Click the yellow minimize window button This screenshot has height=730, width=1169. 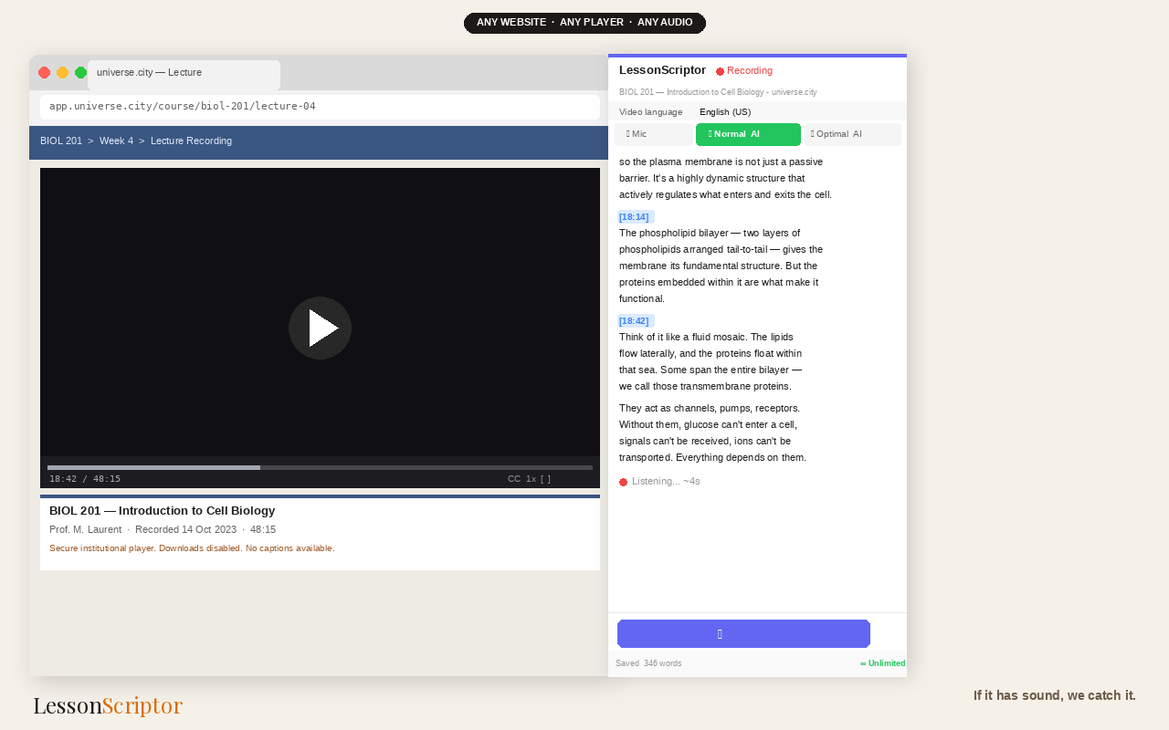point(62,72)
